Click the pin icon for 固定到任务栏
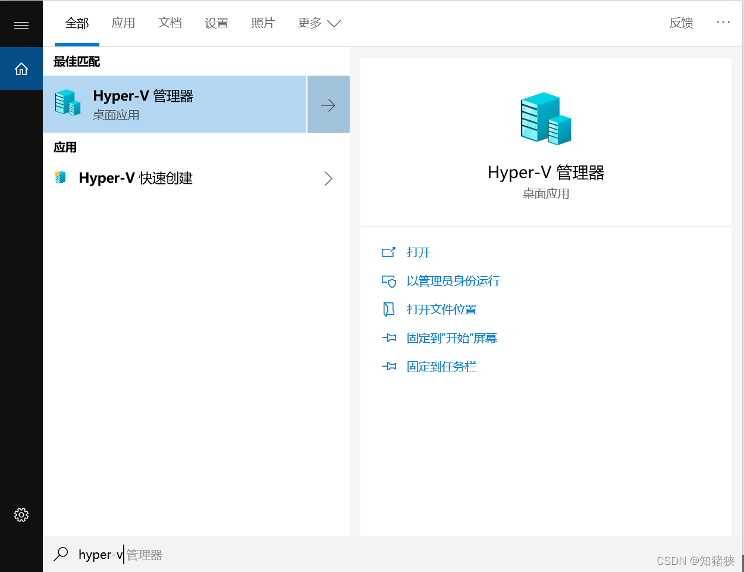Image resolution: width=744 pixels, height=572 pixels. click(388, 367)
